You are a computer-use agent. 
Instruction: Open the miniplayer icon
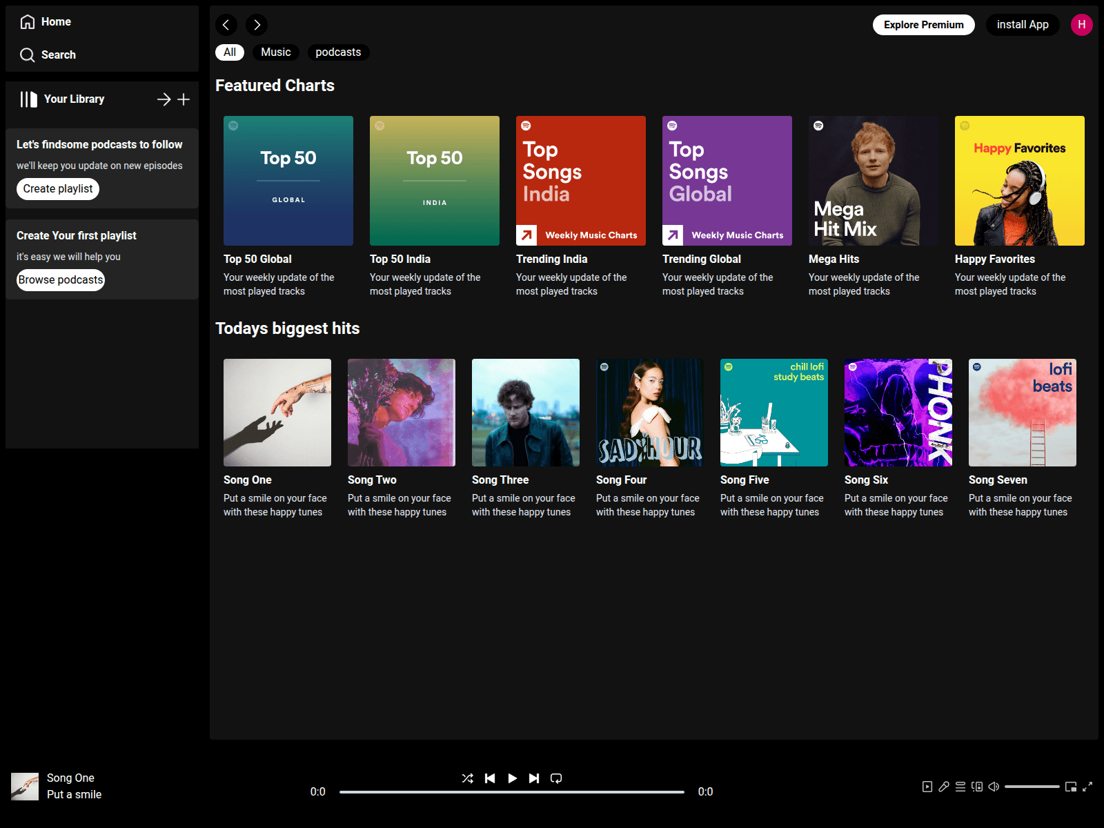tap(1071, 787)
